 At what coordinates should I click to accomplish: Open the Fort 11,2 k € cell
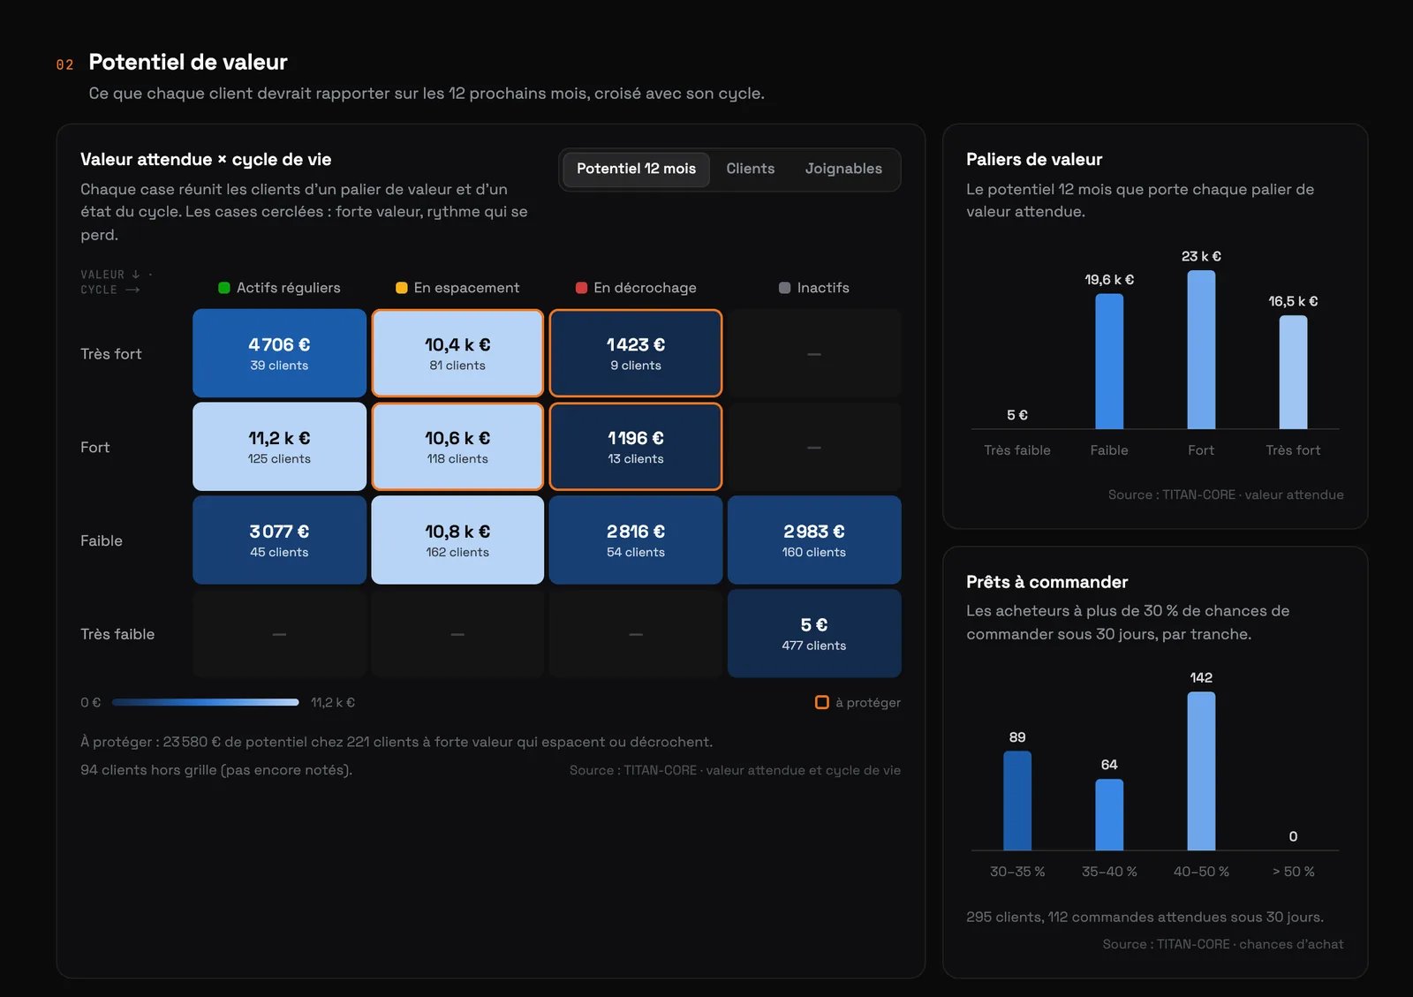point(279,447)
